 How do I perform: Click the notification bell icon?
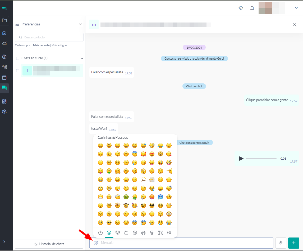252,8
